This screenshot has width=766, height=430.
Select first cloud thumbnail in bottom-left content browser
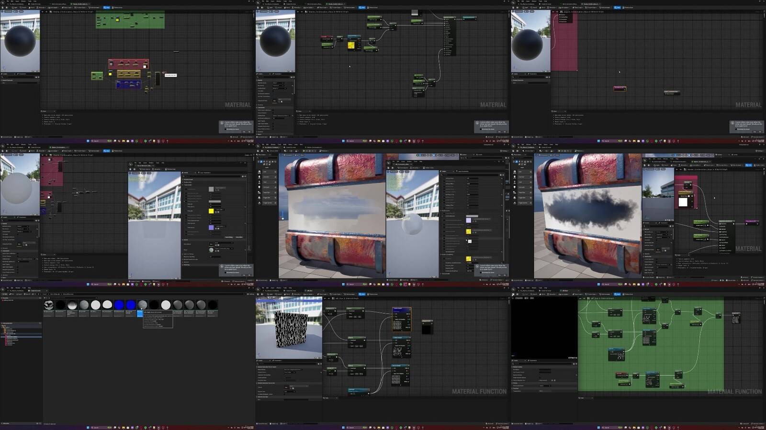(x=48, y=305)
